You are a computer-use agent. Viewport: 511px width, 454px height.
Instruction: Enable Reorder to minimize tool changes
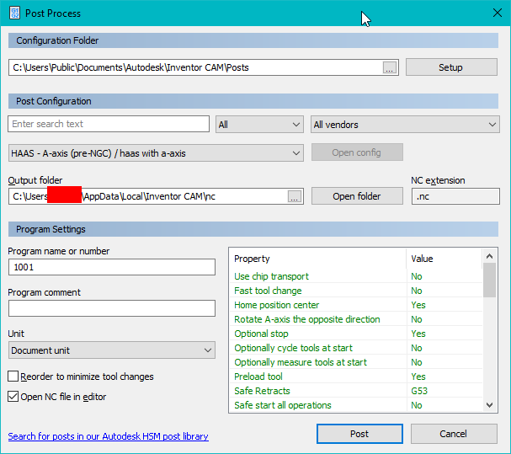pos(13,377)
